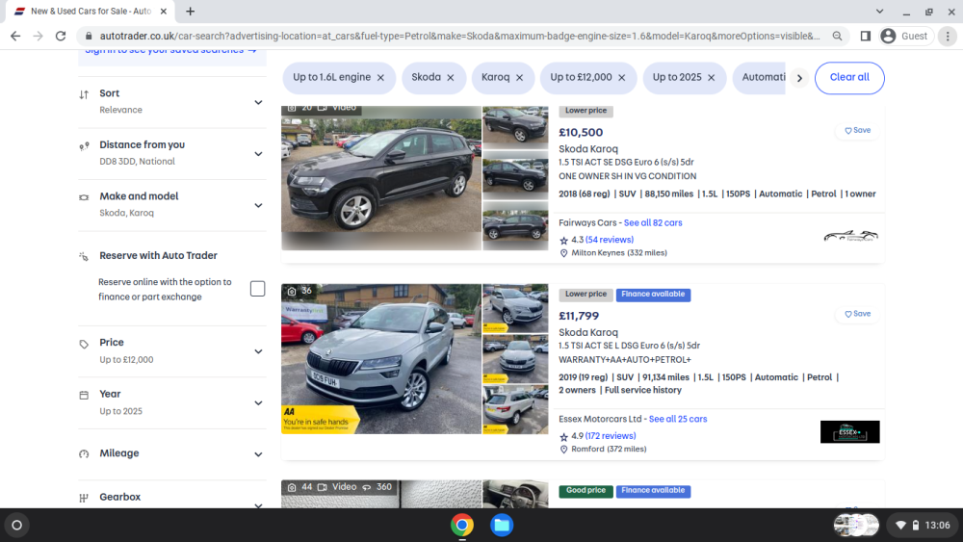Remove the Karoq filter chip

[520, 78]
